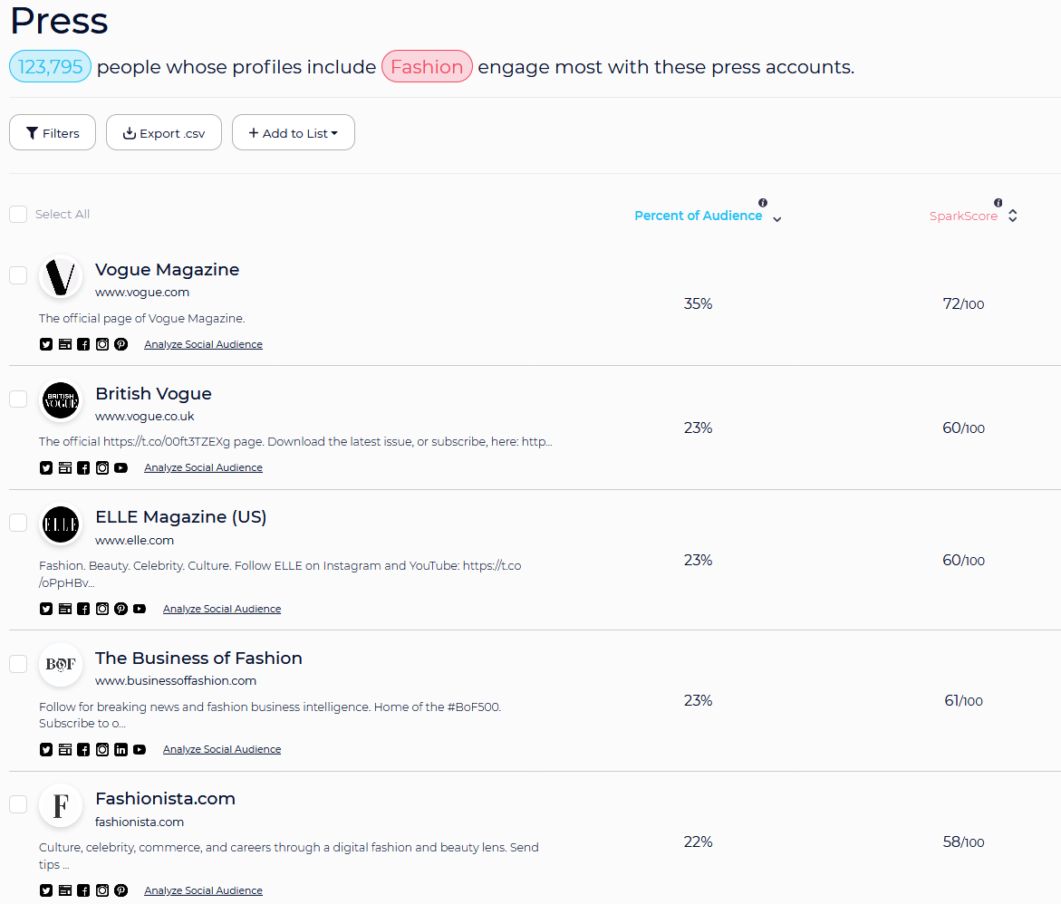This screenshot has height=904, width=1061.
Task: Show SparkScore info tooltip icon
Action: click(998, 202)
